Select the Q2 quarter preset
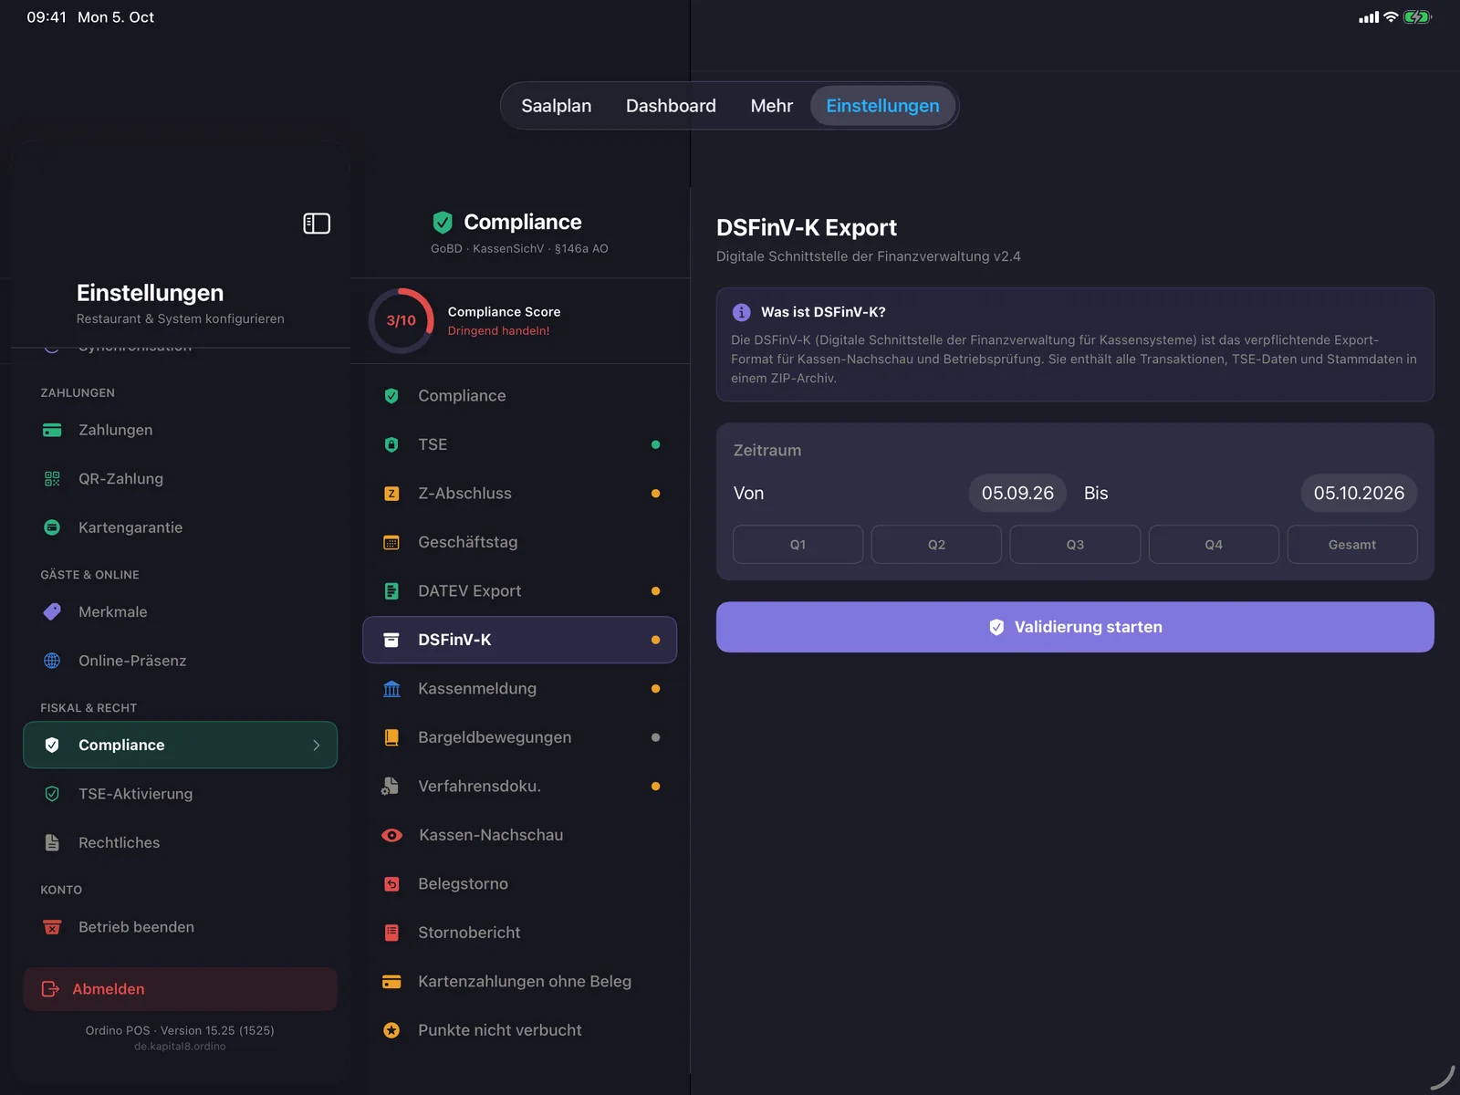Image resolution: width=1460 pixels, height=1095 pixels. [936, 545]
